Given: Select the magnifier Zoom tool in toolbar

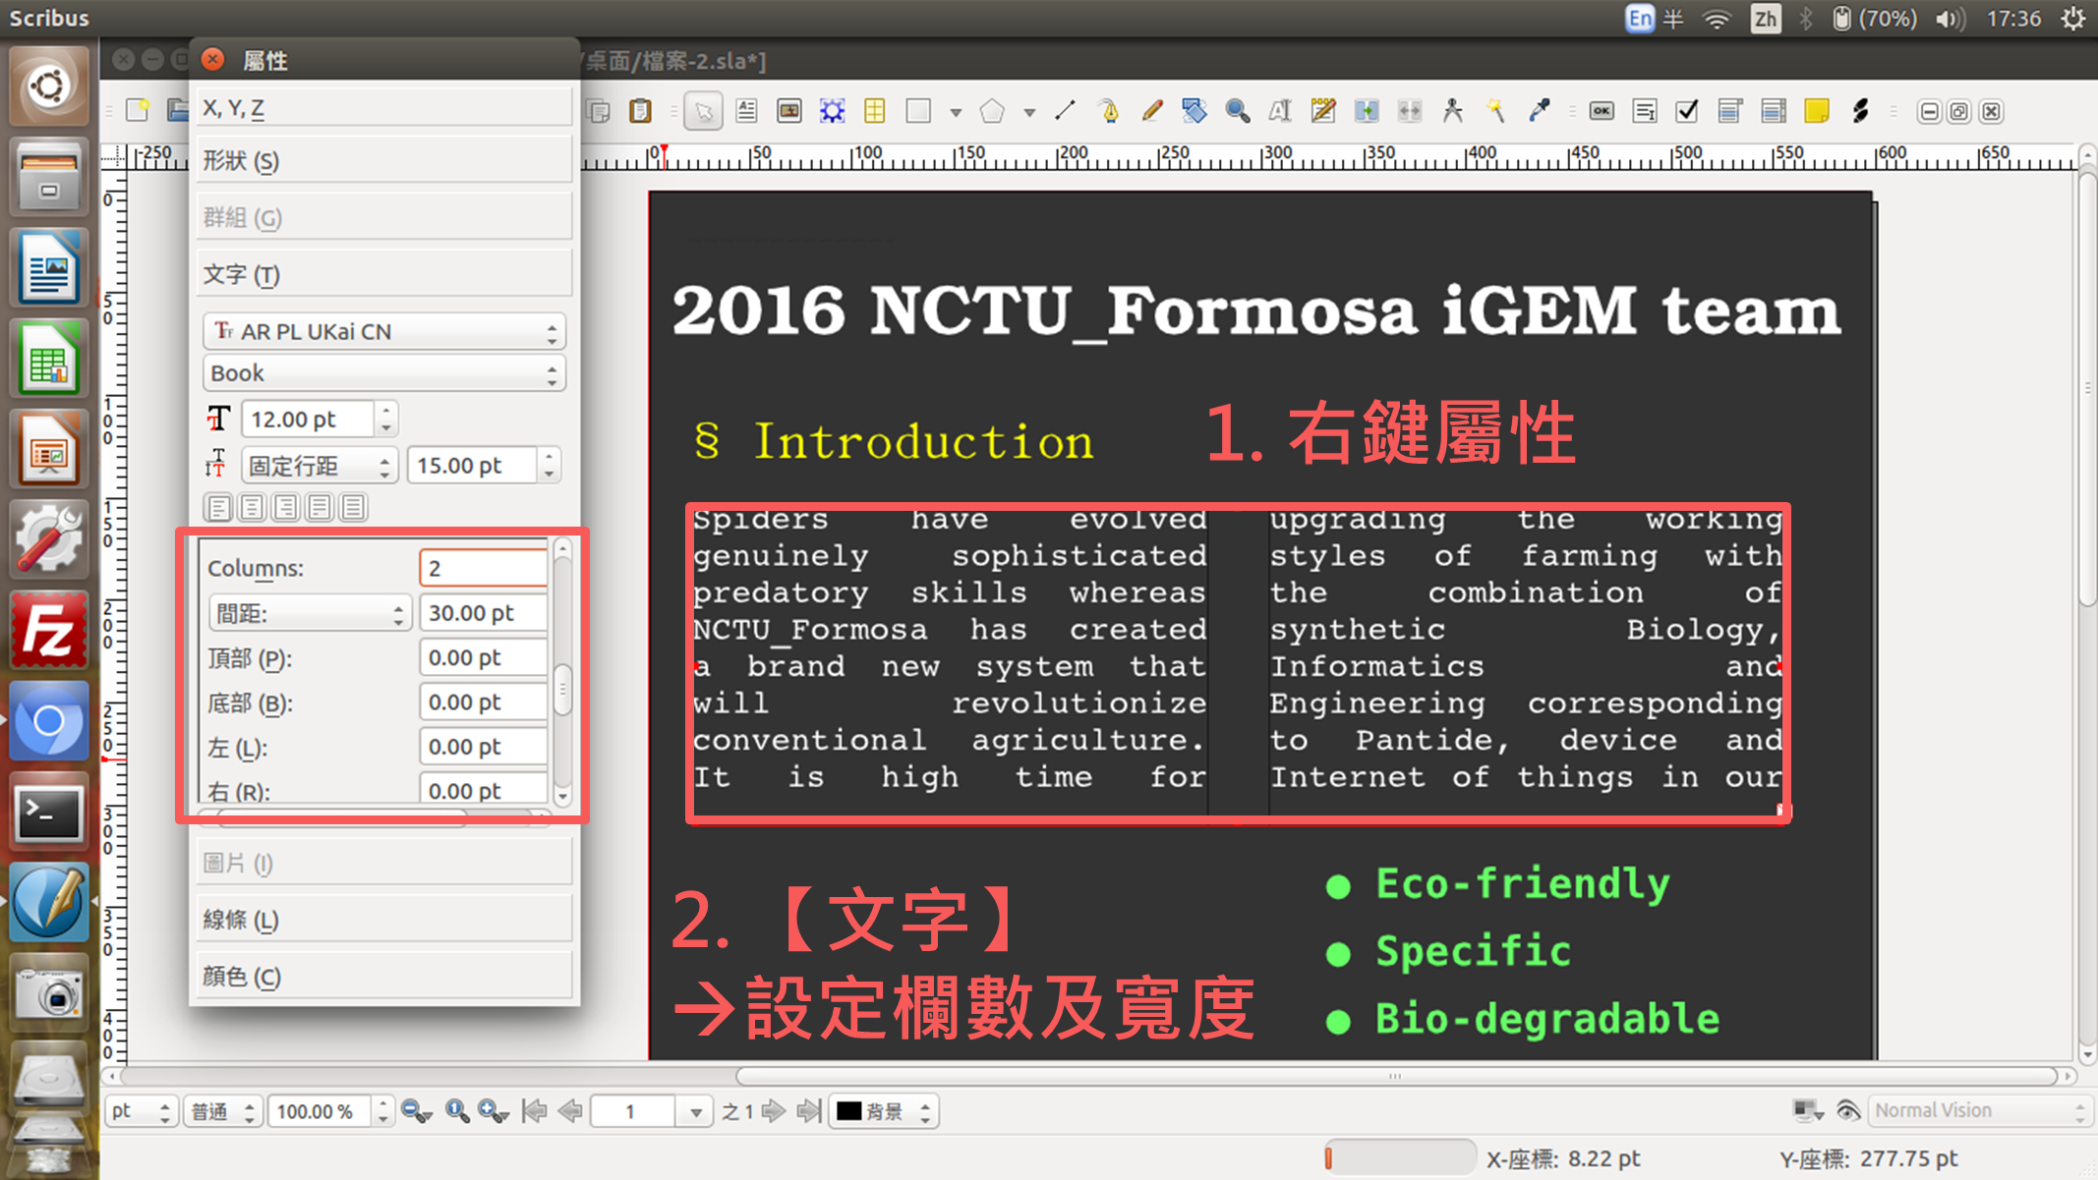Looking at the screenshot, I should pyautogui.click(x=1238, y=111).
